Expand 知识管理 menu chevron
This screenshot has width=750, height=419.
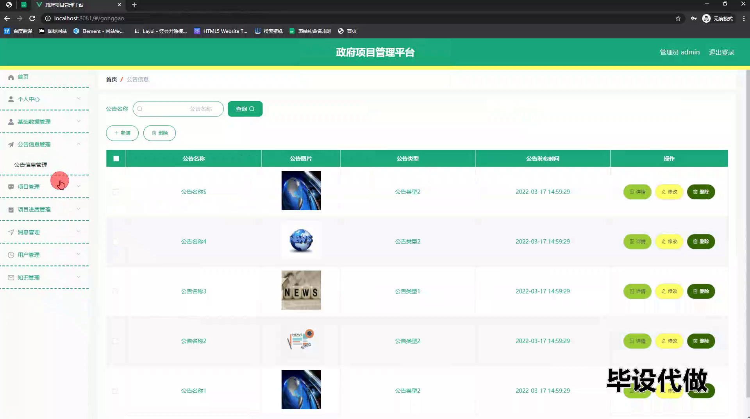[x=79, y=277]
